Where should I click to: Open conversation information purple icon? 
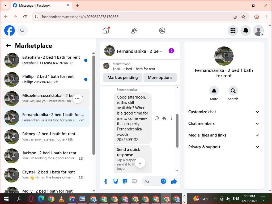171,51
